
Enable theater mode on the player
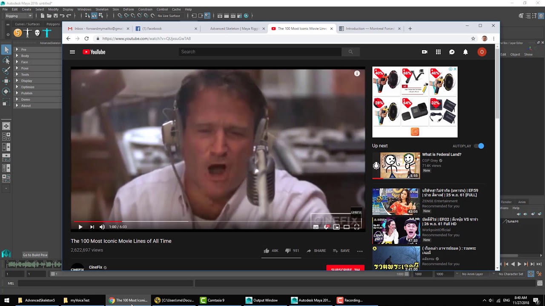coord(347,227)
